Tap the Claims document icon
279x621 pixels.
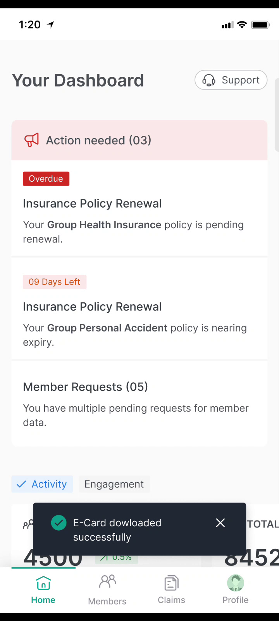point(171,583)
